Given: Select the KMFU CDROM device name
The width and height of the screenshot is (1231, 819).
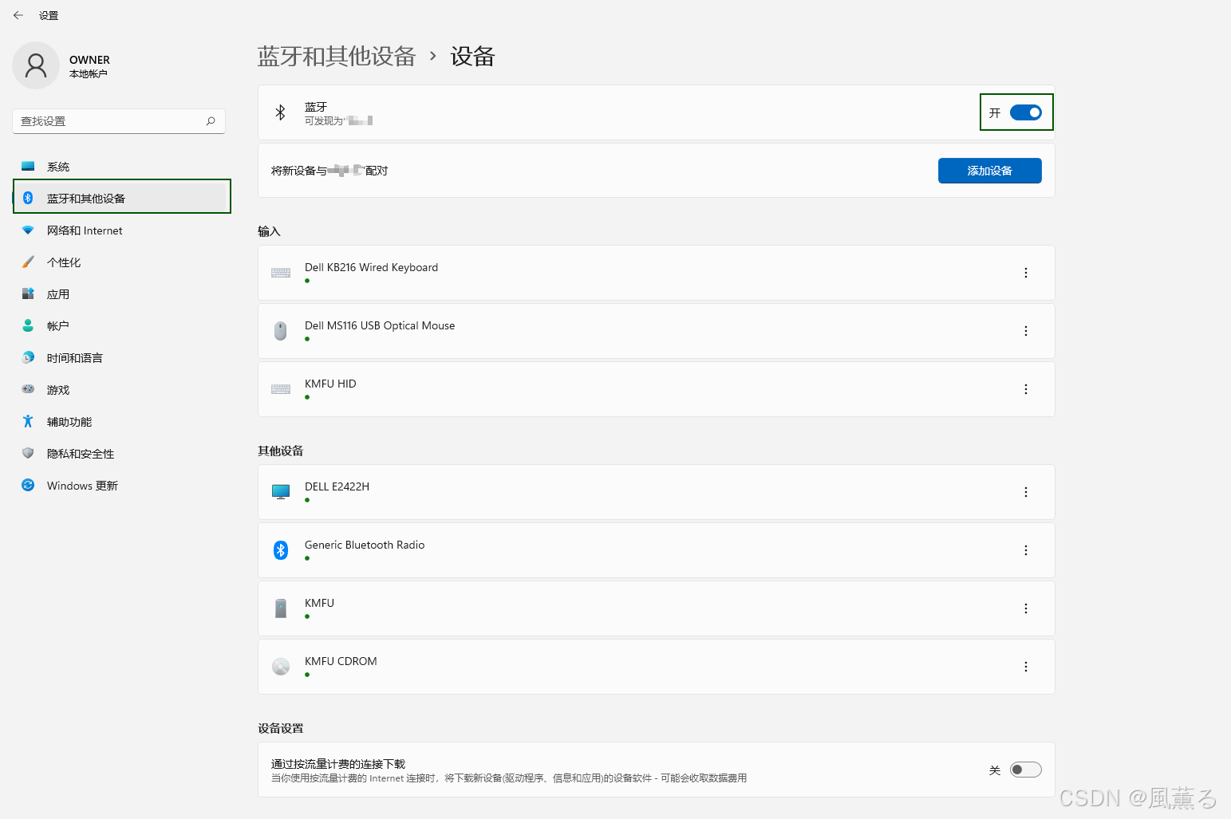Looking at the screenshot, I should coord(341,661).
